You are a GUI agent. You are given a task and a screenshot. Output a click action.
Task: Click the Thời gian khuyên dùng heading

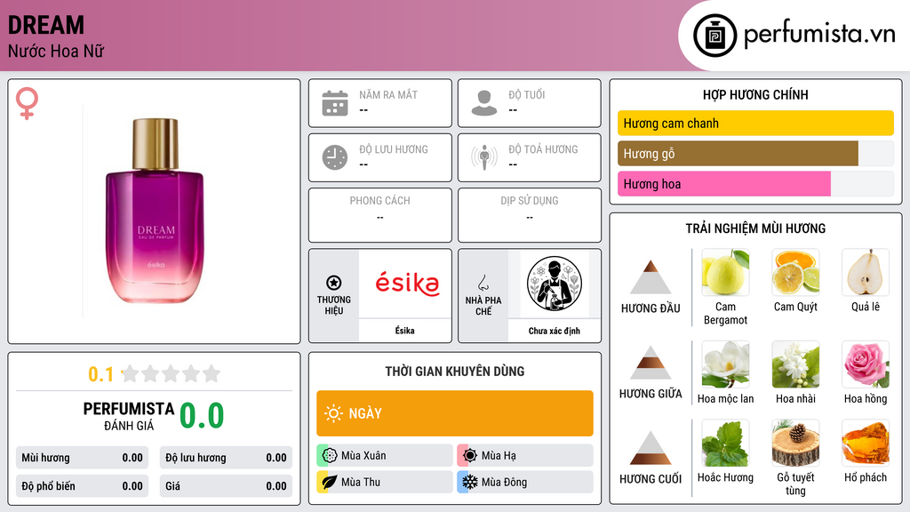(x=455, y=372)
